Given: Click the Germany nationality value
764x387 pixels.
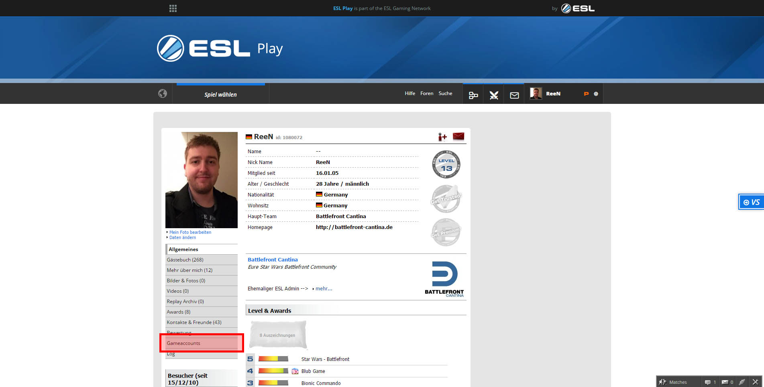Looking at the screenshot, I should [332, 195].
